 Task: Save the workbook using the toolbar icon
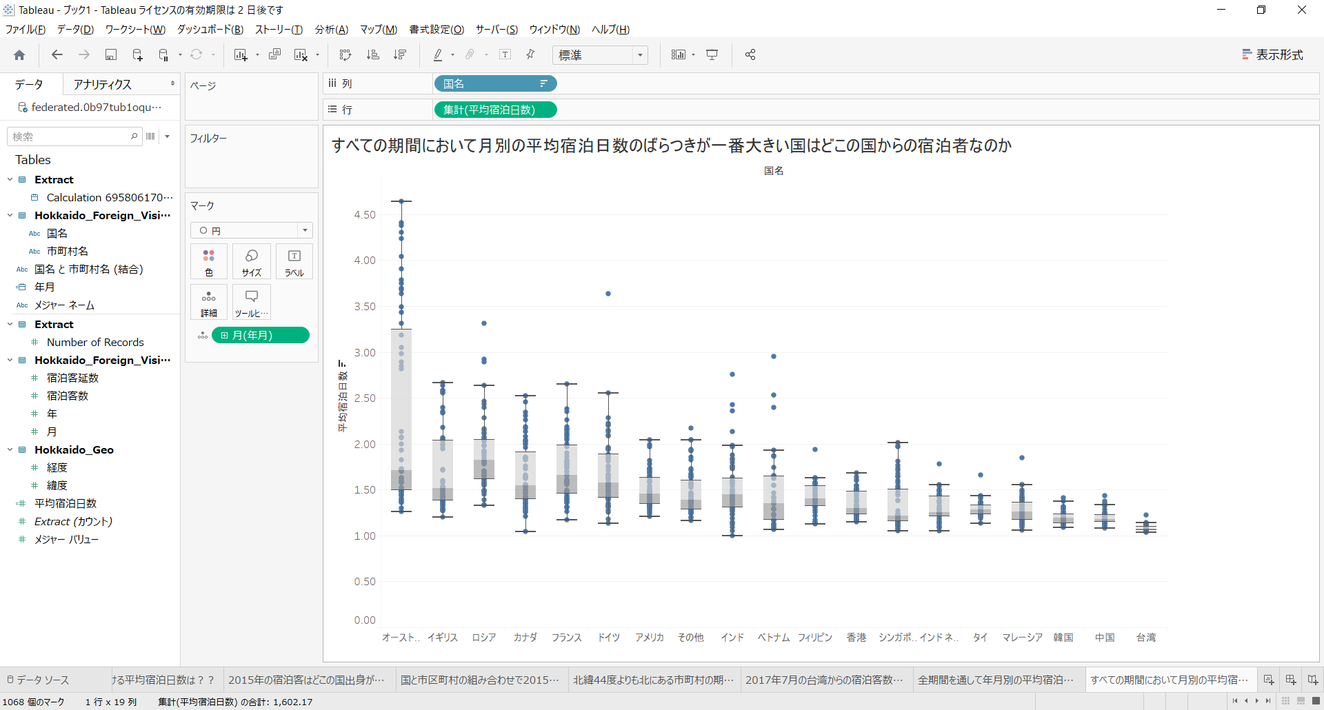click(x=110, y=55)
